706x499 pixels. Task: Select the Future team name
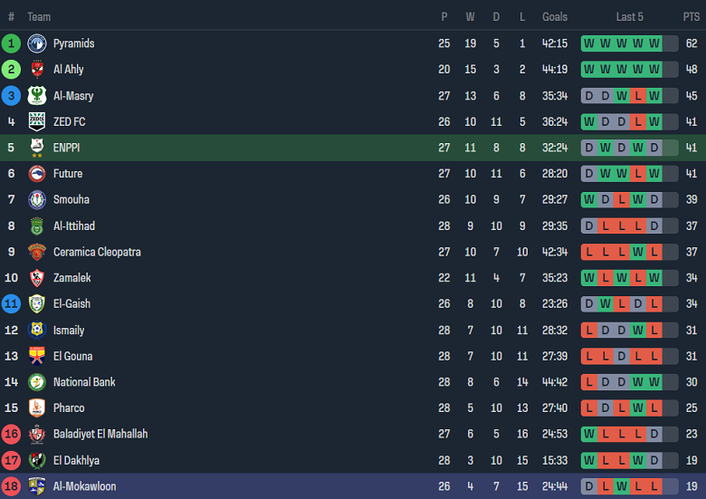pyautogui.click(x=68, y=174)
